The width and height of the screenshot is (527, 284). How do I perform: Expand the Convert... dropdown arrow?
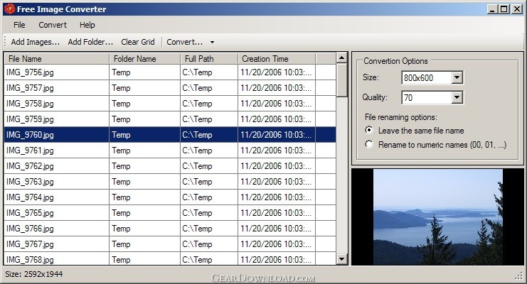coord(212,43)
